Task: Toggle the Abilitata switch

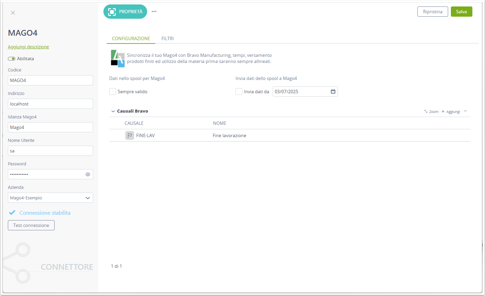Action: pos(12,59)
